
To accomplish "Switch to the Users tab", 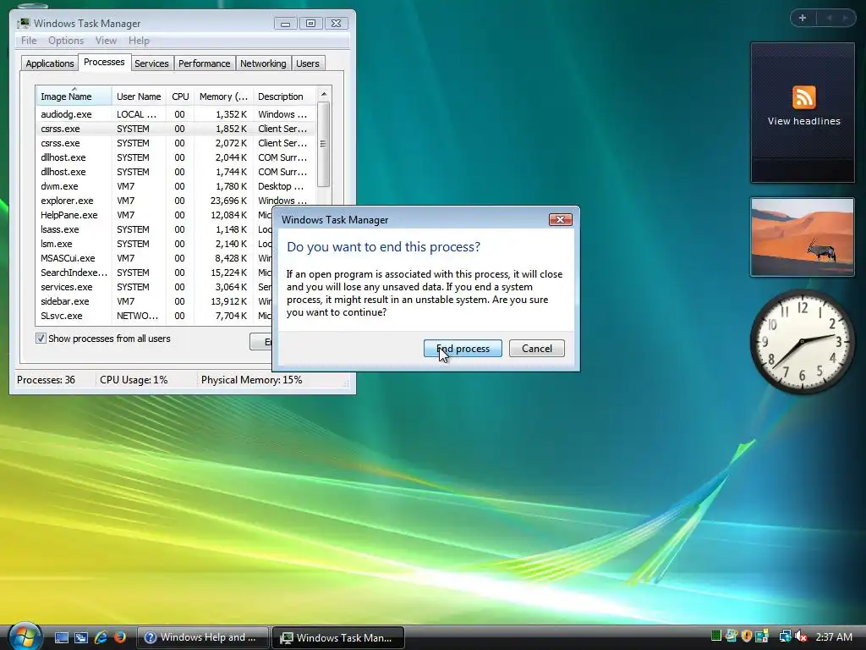I will [308, 63].
